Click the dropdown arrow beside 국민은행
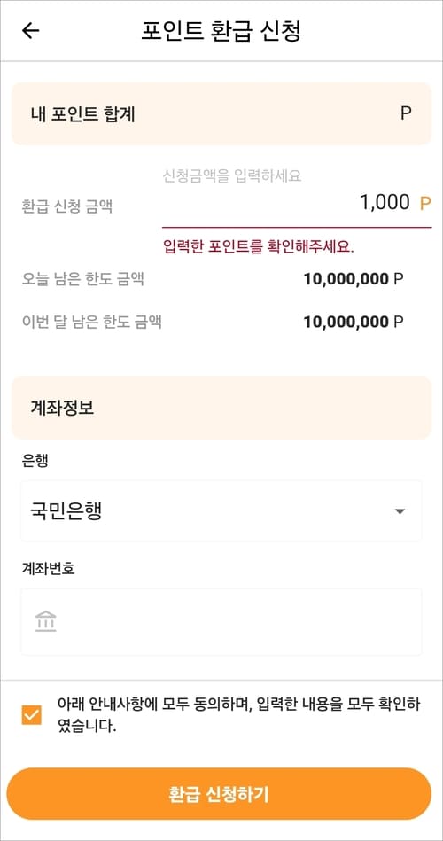The image size is (443, 841). (399, 511)
